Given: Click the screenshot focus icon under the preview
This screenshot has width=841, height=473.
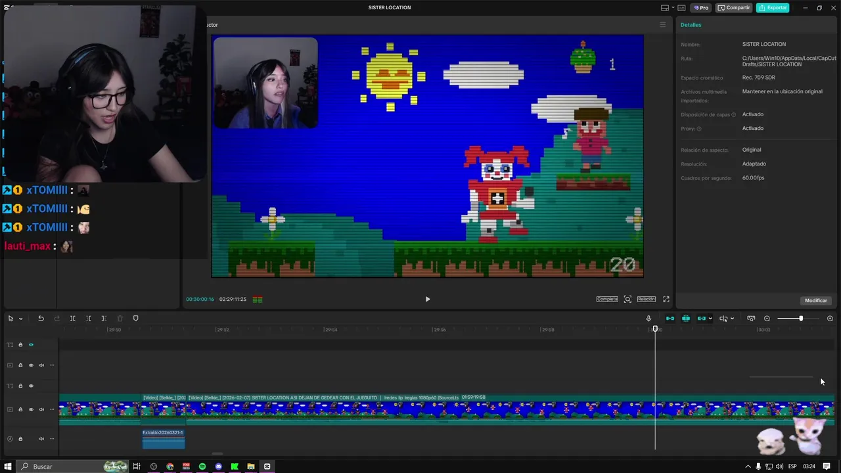Looking at the screenshot, I should click(x=627, y=299).
